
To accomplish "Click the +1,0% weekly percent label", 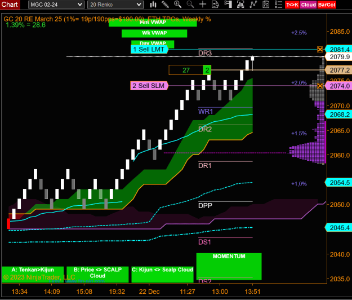I will coord(299,184).
